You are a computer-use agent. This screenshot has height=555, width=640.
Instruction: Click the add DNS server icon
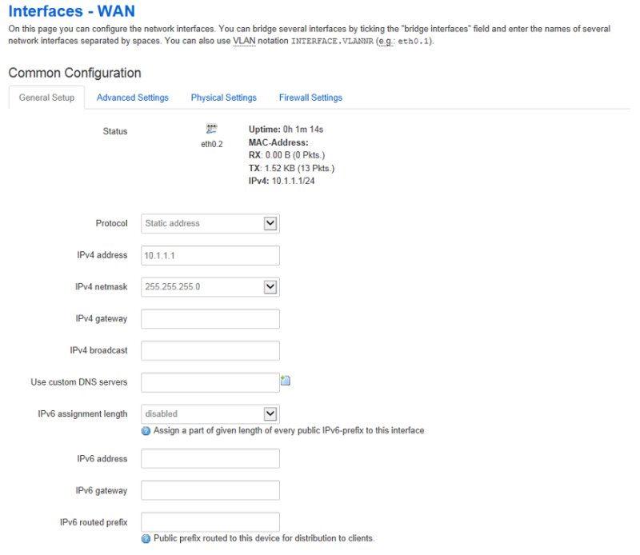click(285, 381)
